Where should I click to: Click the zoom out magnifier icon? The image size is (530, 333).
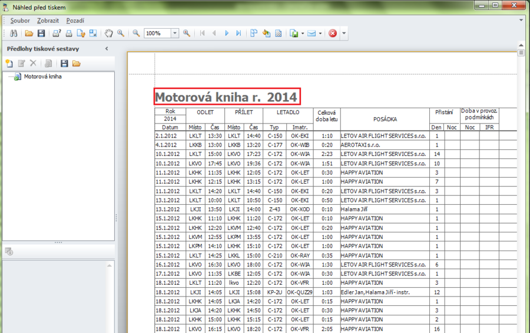[136, 34]
